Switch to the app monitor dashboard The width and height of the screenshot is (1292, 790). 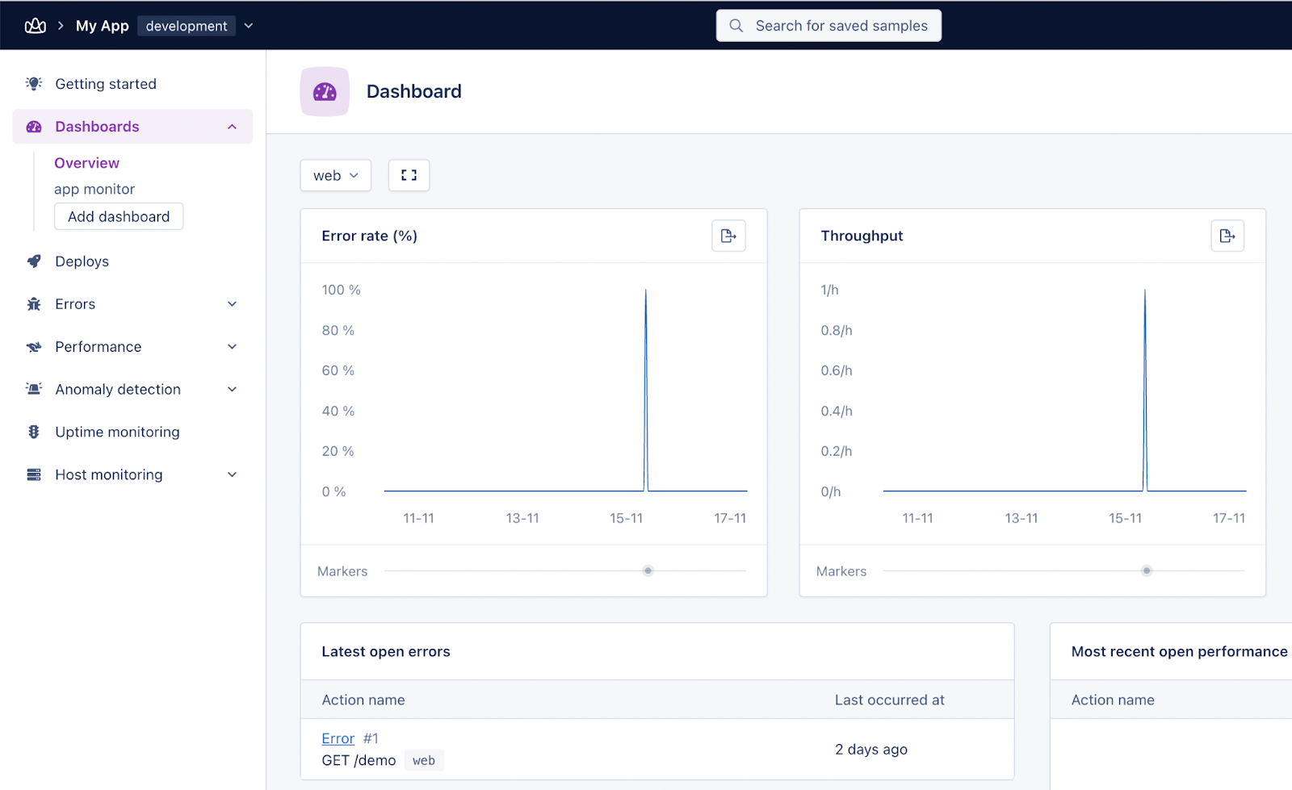tap(94, 189)
